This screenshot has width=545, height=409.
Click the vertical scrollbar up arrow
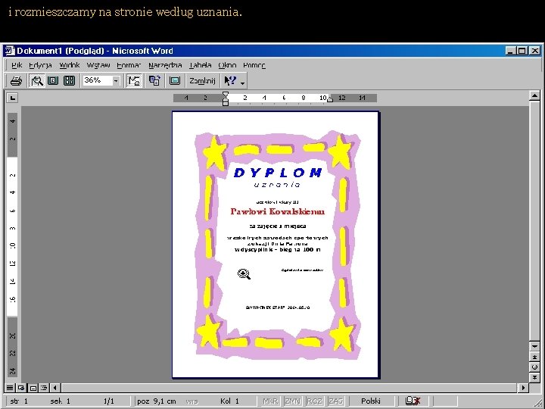pyautogui.click(x=534, y=95)
